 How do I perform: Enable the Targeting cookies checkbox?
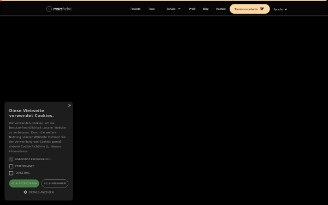11,173
